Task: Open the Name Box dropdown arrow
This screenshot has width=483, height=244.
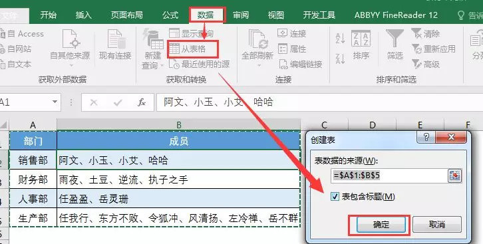Action: pyautogui.click(x=55, y=102)
